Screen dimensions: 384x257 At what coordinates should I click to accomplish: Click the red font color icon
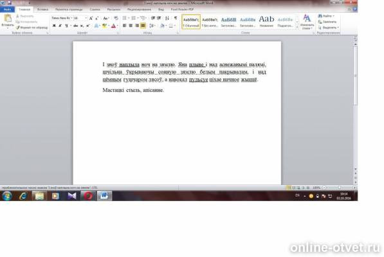(113, 26)
